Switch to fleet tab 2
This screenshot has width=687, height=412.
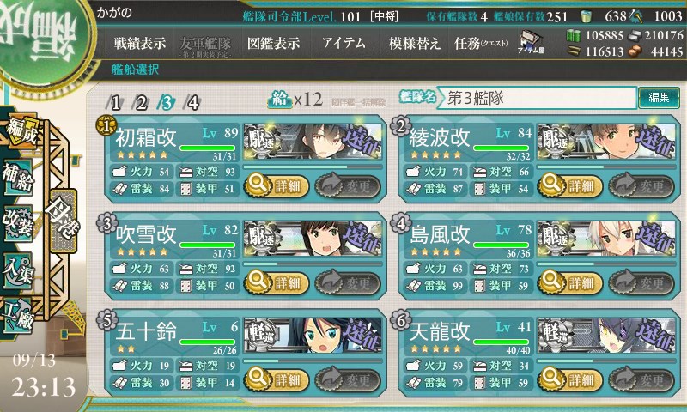tap(141, 103)
